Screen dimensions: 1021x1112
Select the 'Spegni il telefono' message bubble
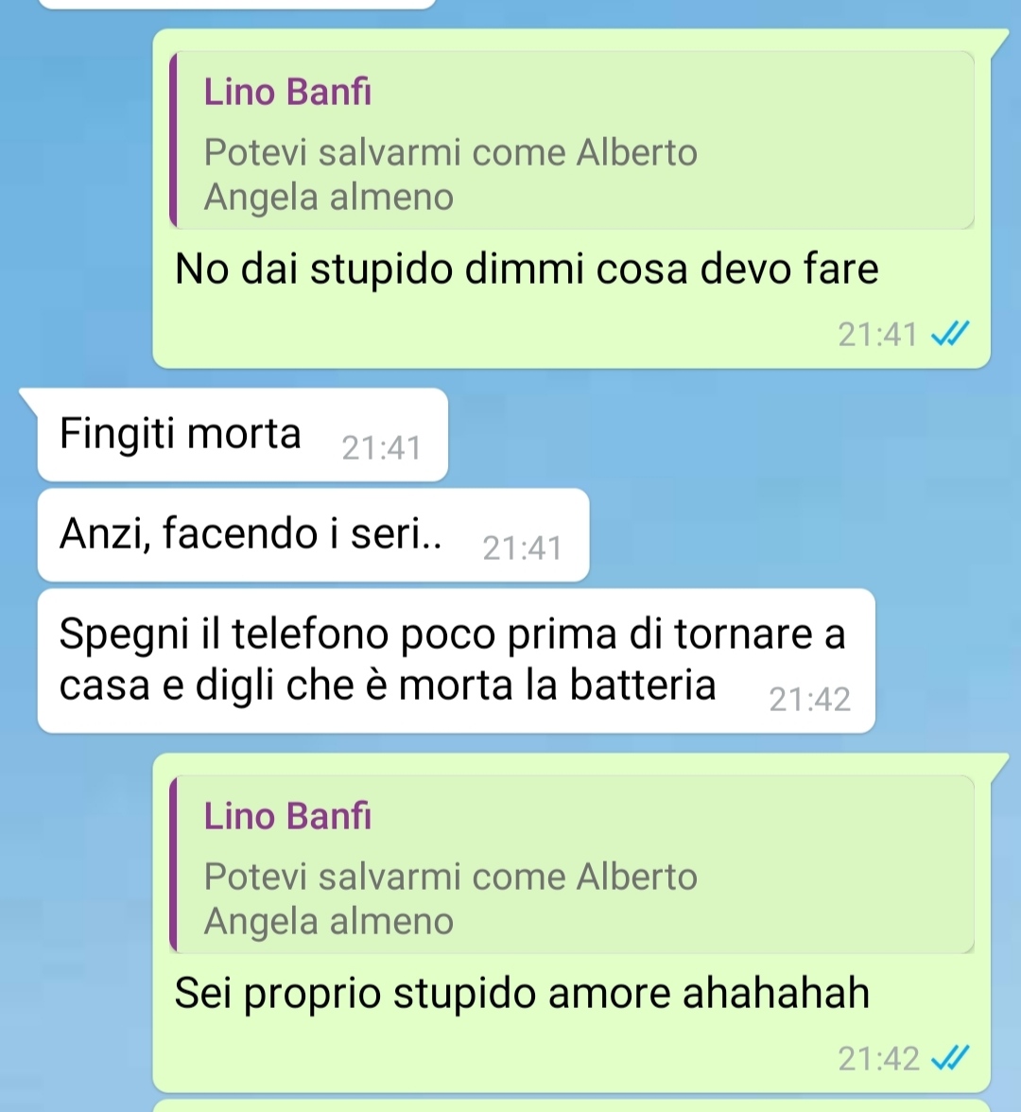coord(456,660)
